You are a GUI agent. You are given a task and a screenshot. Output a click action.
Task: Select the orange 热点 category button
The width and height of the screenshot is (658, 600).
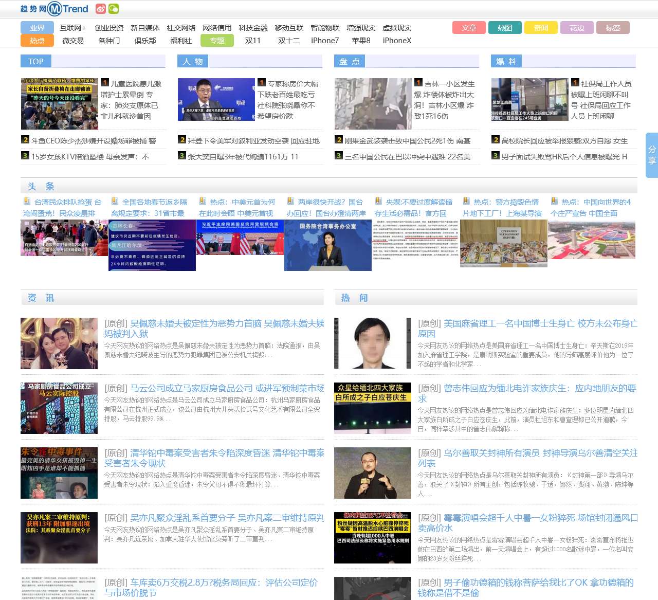pyautogui.click(x=37, y=41)
